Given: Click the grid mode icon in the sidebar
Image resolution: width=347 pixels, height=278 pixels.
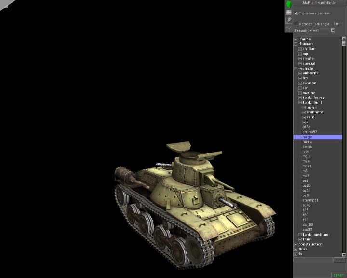Looking at the screenshot, I should point(288,12).
